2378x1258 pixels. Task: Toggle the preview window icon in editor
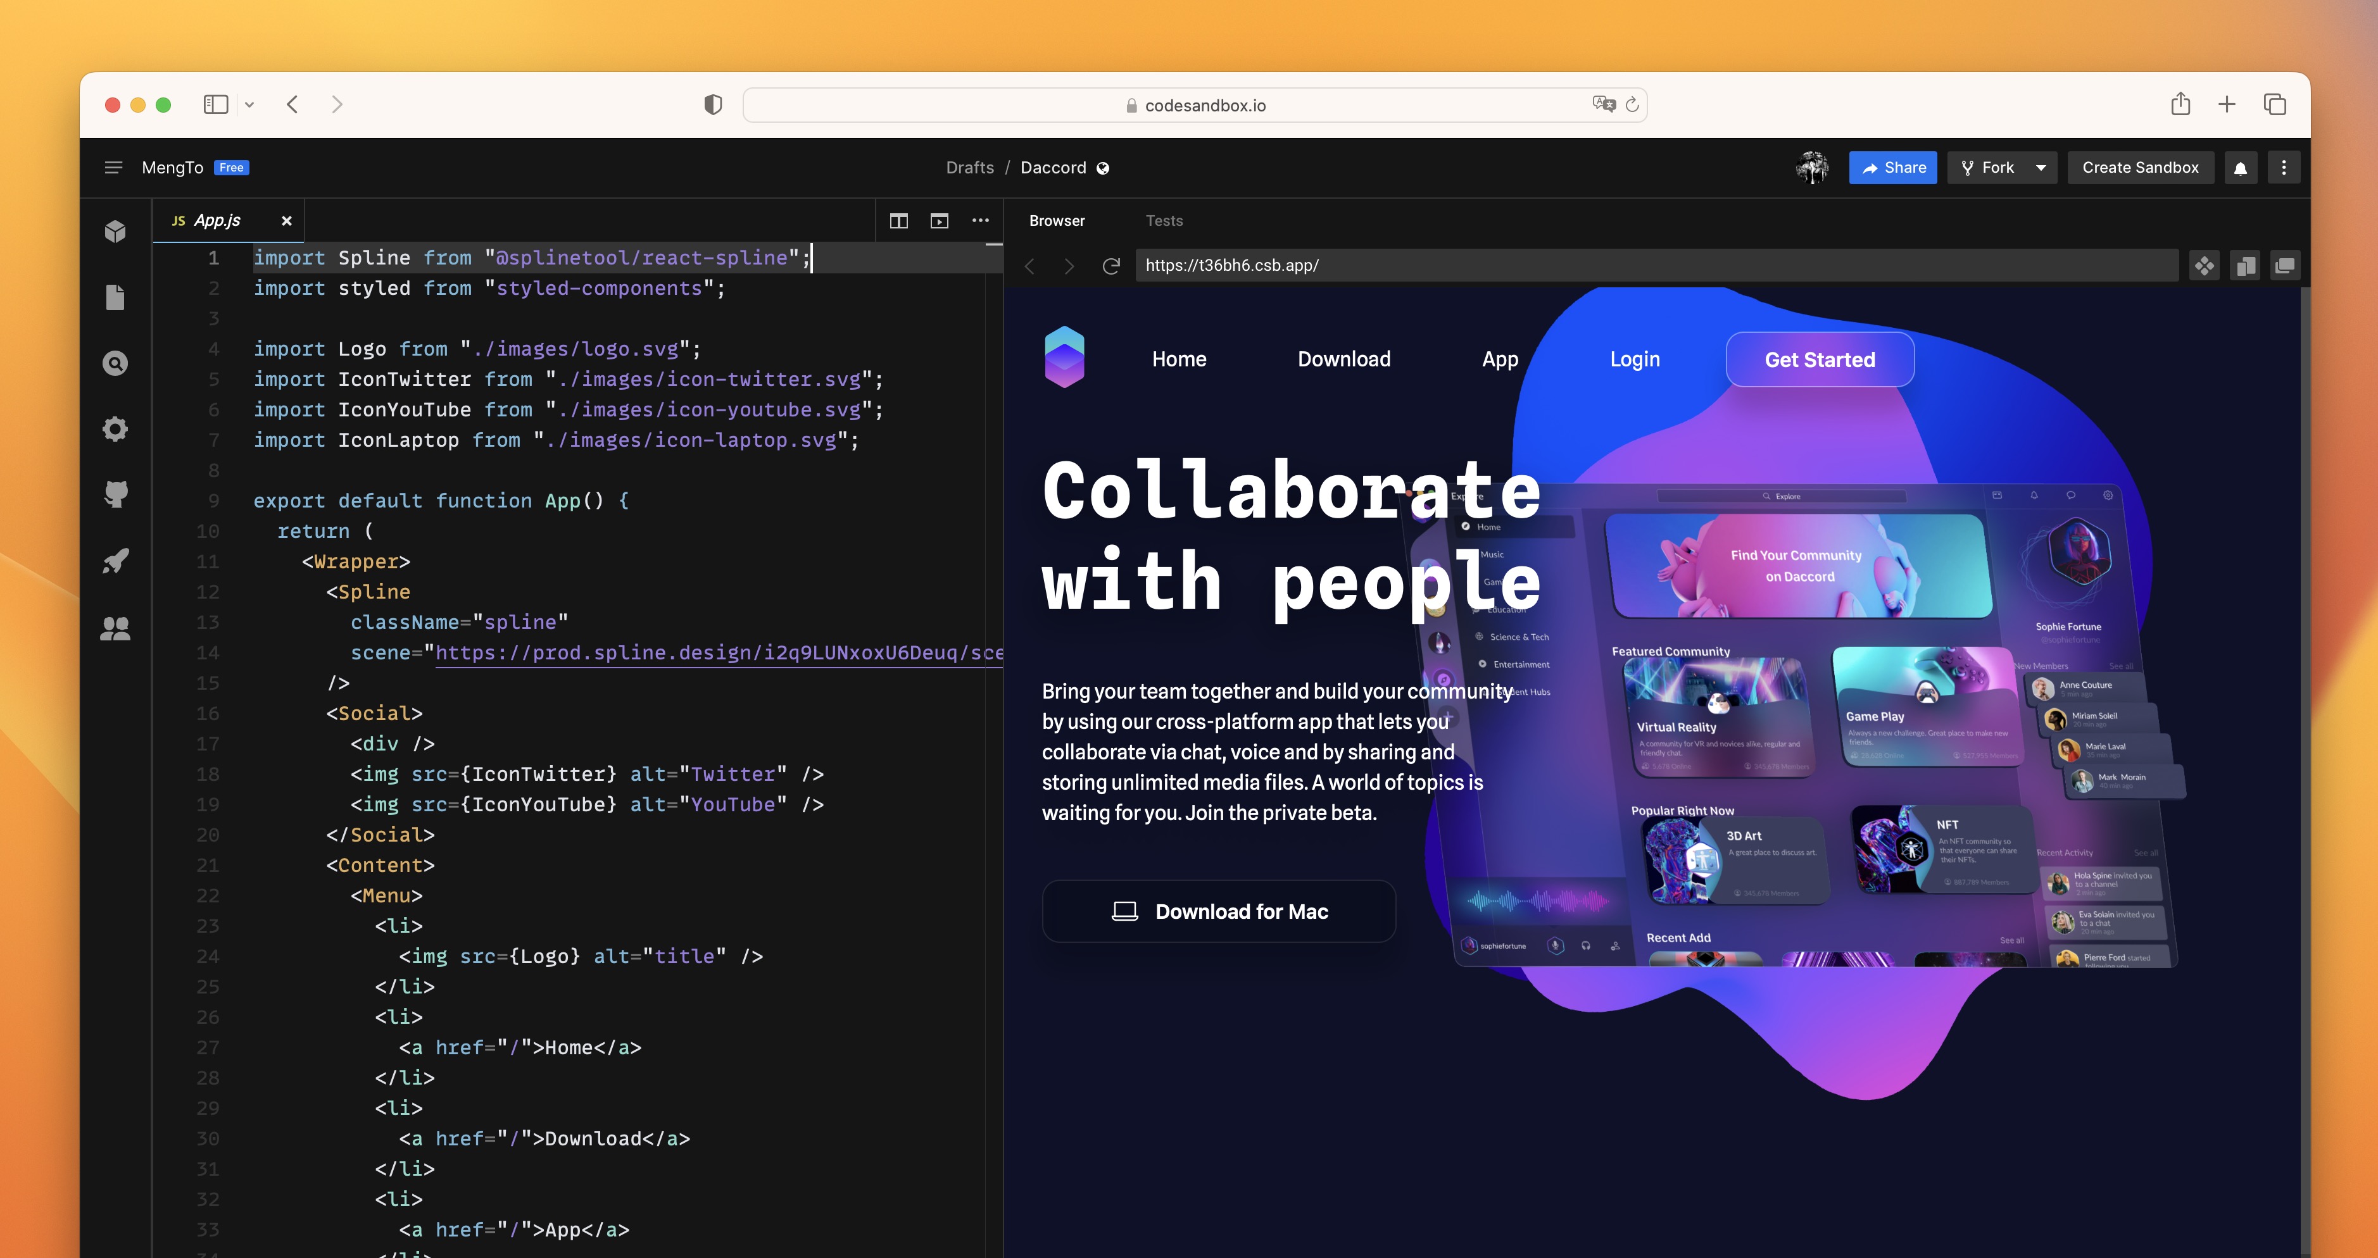939,221
